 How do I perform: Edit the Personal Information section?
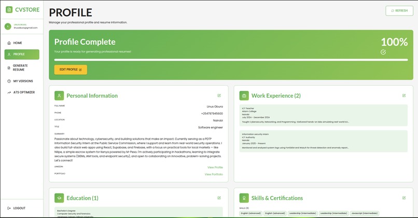(219, 96)
